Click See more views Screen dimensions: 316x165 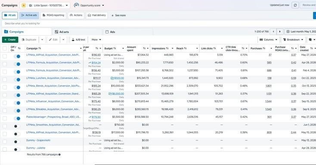pos(118,15)
